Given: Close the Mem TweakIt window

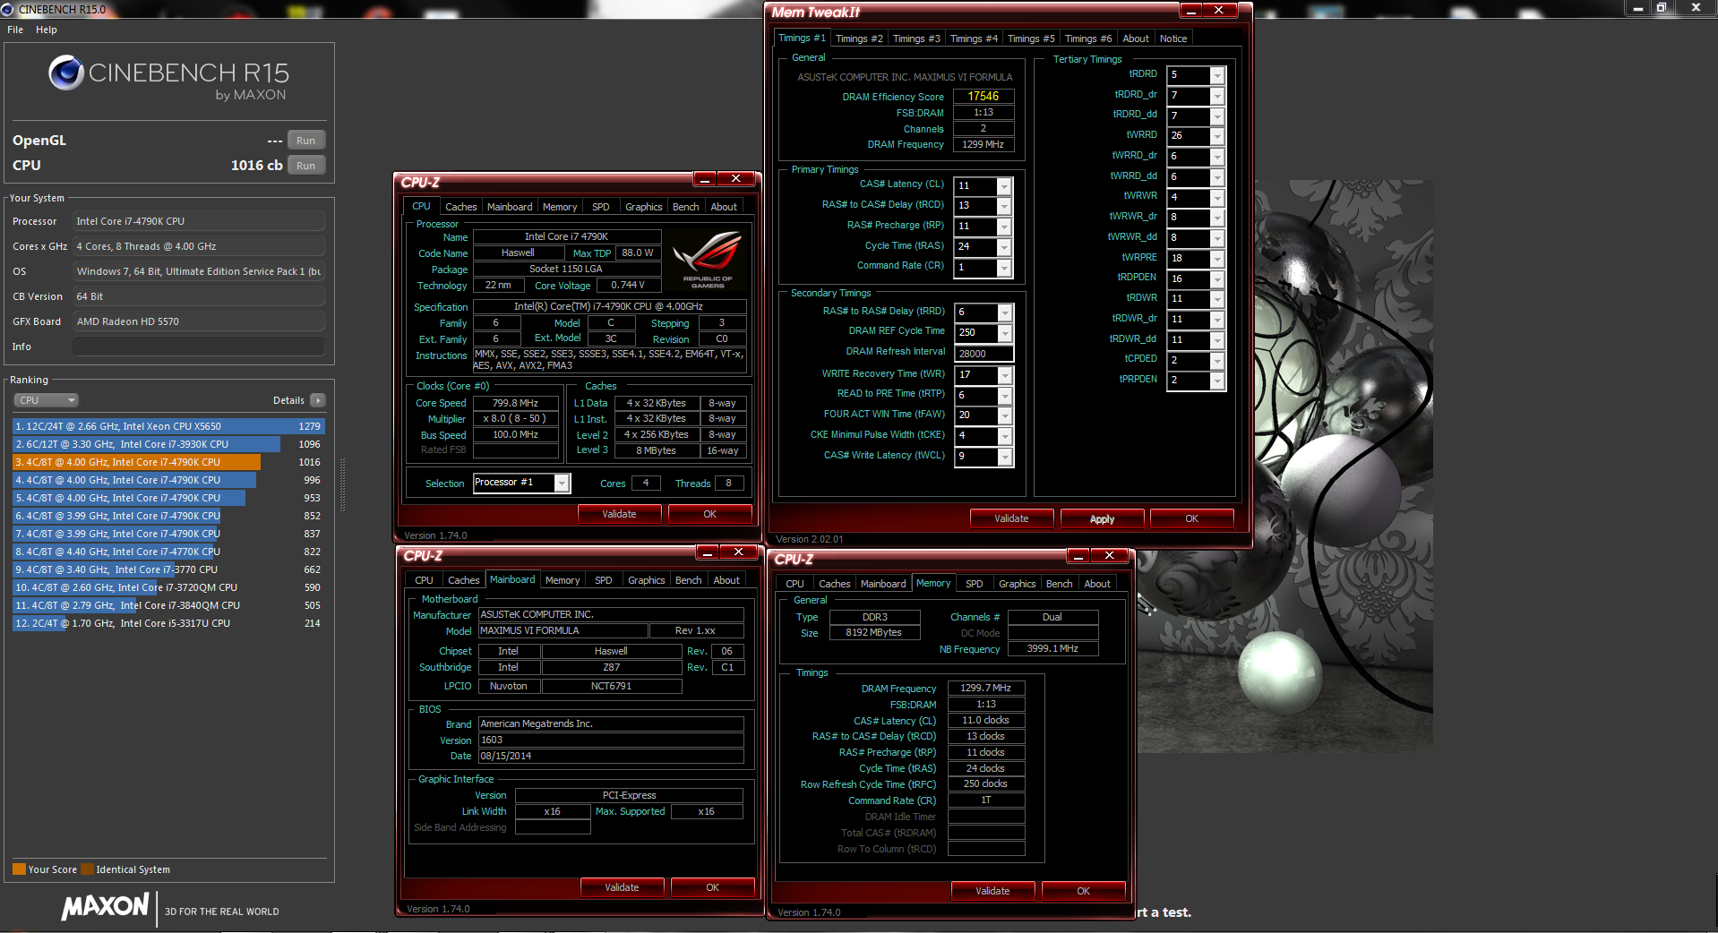Looking at the screenshot, I should (x=1218, y=11).
